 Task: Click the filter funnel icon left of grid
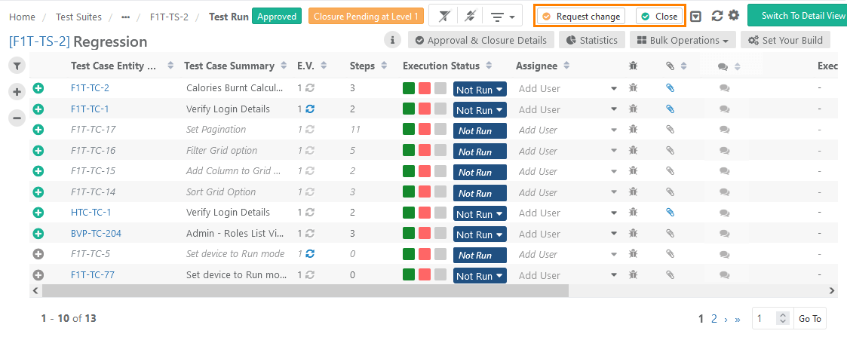coord(17,66)
